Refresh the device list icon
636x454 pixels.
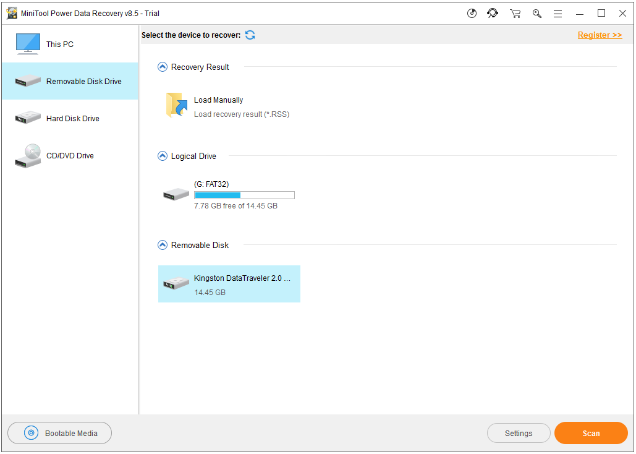pos(250,35)
